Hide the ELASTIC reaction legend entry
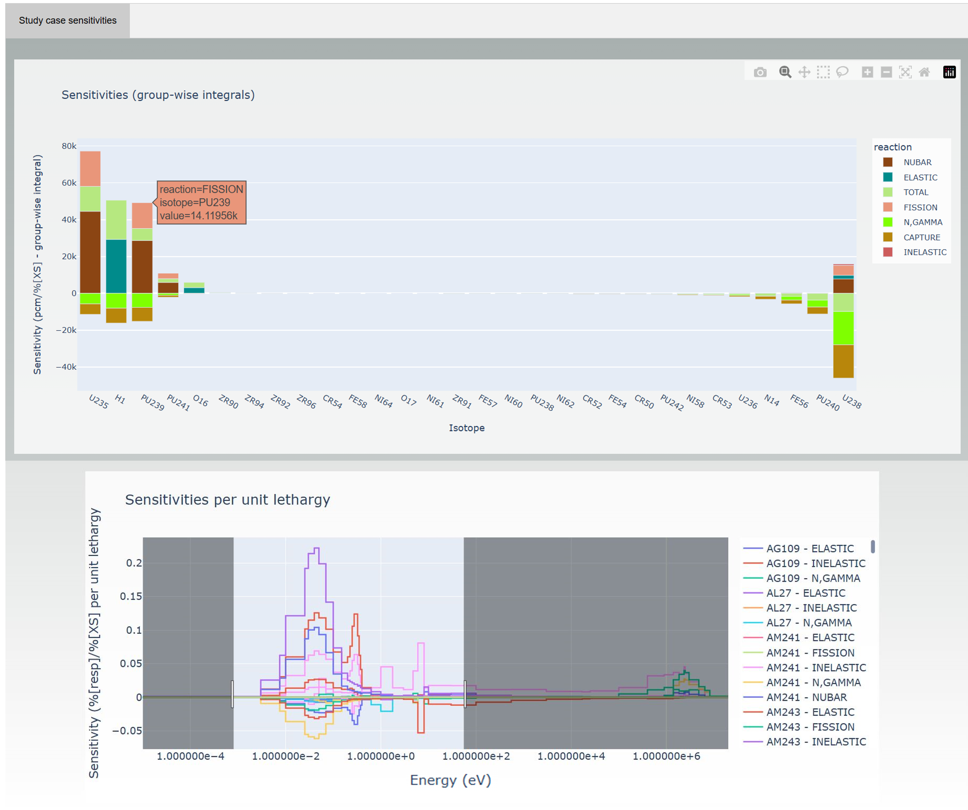 coord(920,178)
